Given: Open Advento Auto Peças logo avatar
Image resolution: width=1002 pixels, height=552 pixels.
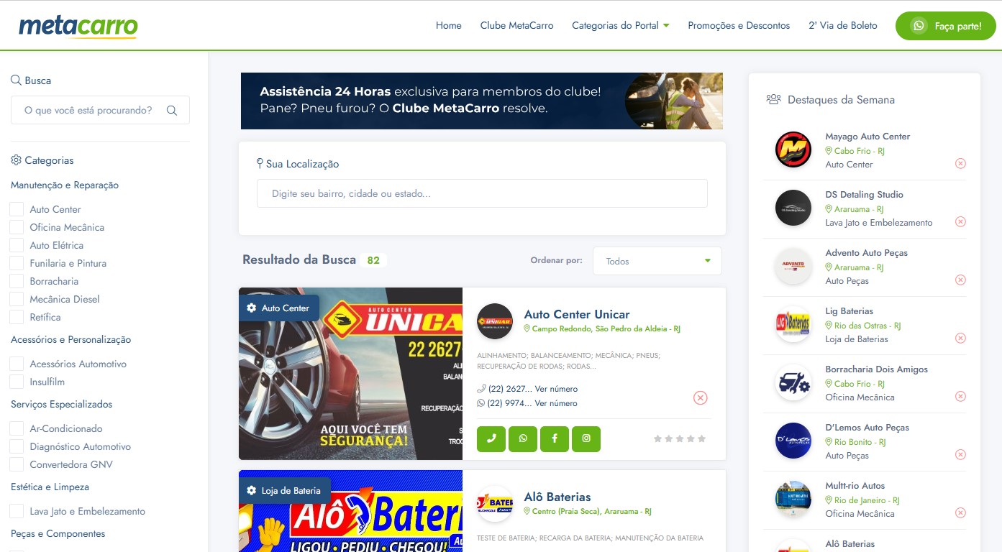Looking at the screenshot, I should pos(793,267).
